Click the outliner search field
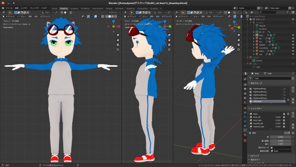This screenshot has height=167, width=296. (267, 12)
